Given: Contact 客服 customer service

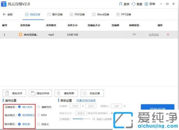Looking at the screenshot, I should coord(137,4).
